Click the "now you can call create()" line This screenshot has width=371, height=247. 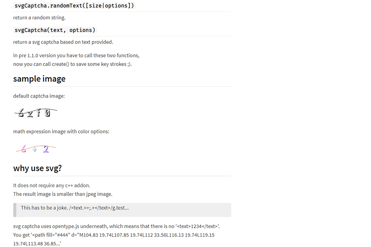72,64
